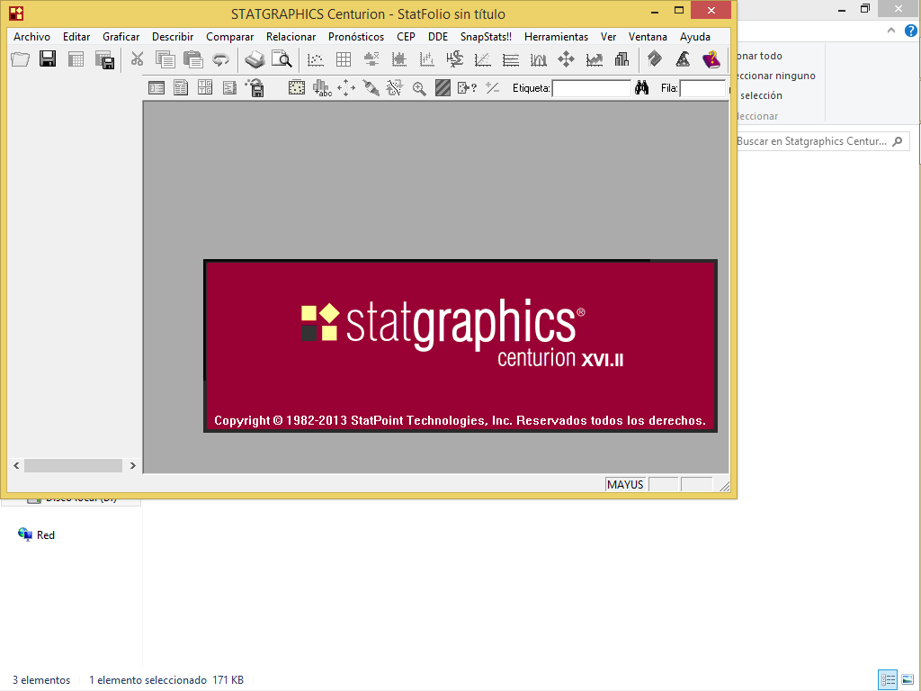Click the bar chart buildings icon

[621, 58]
